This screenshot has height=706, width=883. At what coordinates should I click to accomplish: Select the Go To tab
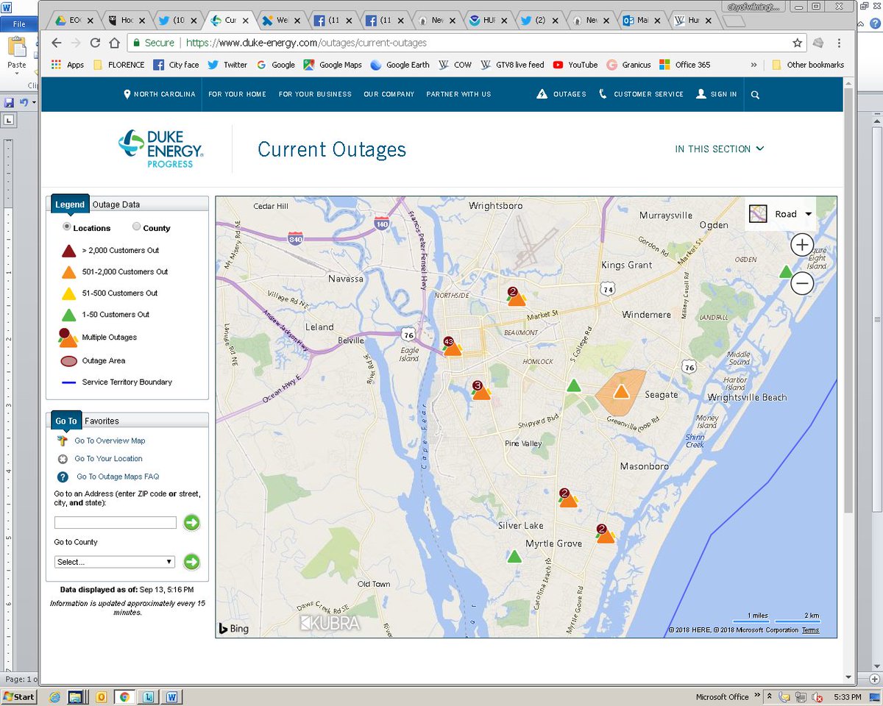tap(66, 421)
